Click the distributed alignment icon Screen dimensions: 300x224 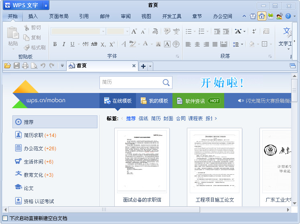tap(224, 44)
